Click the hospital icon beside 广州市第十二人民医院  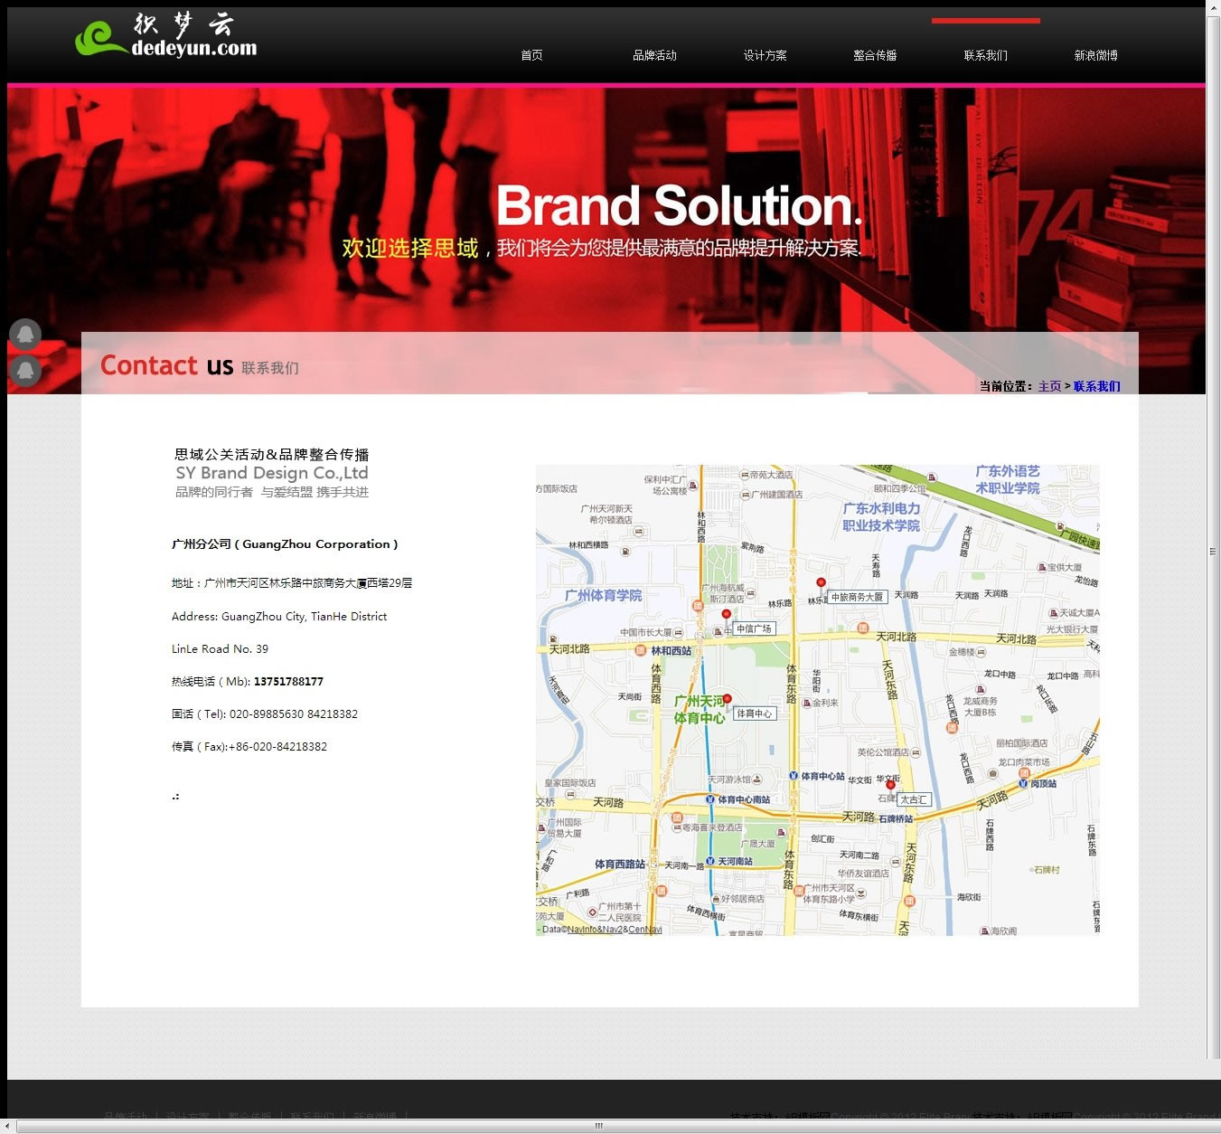point(592,912)
